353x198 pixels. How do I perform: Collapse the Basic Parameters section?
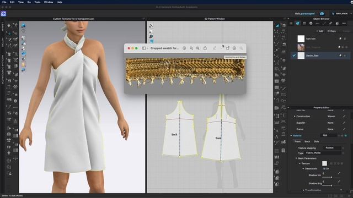pos(296,158)
